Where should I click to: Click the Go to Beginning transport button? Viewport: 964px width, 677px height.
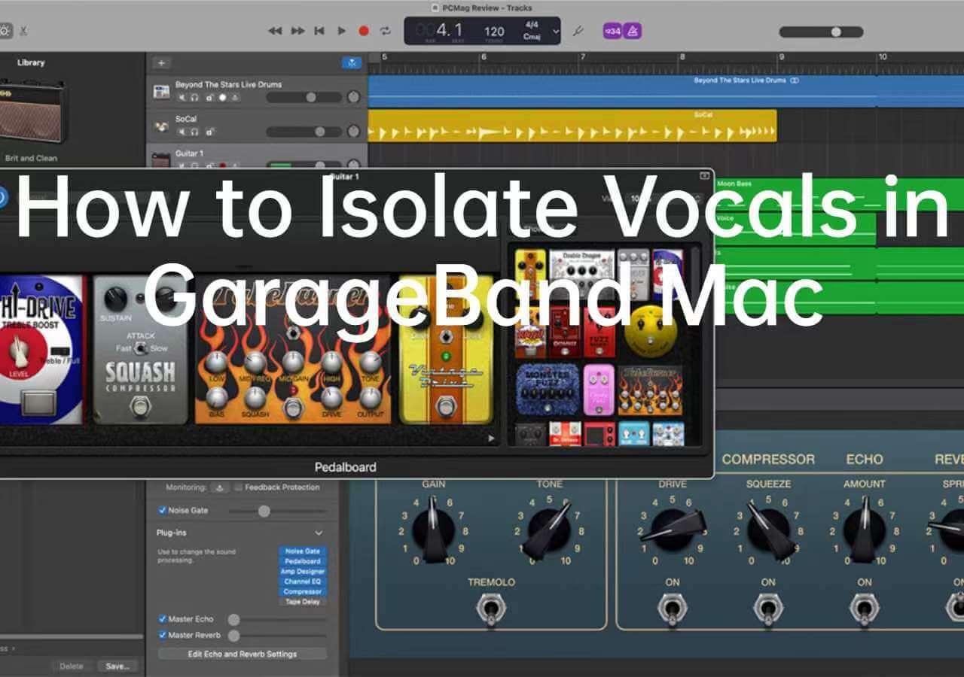point(319,31)
